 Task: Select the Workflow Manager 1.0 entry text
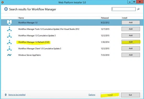[x=28, y=23]
